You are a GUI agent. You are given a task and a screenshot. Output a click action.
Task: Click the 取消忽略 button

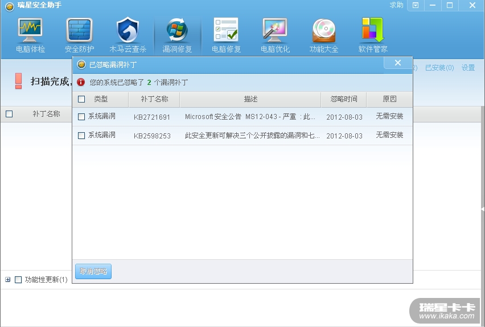click(x=93, y=271)
